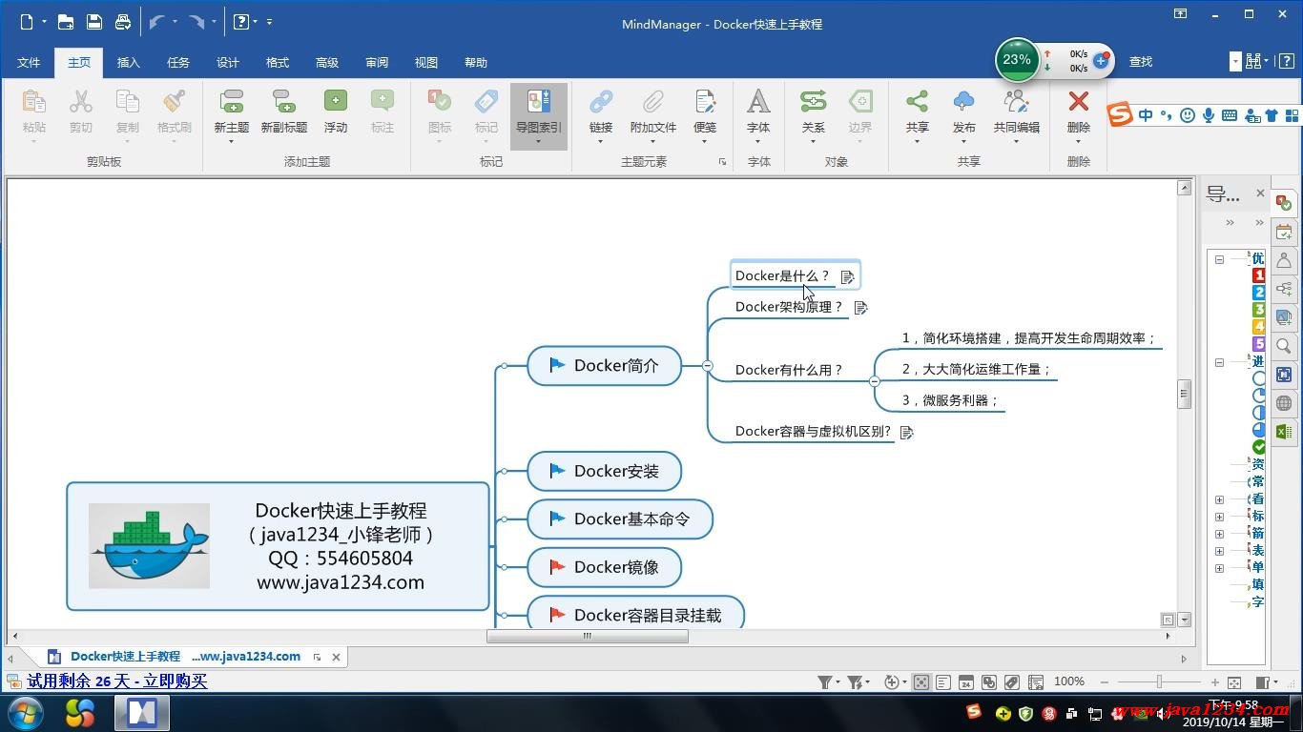
Task: Select priority 1 red marker in index panel
Action: tap(1258, 275)
